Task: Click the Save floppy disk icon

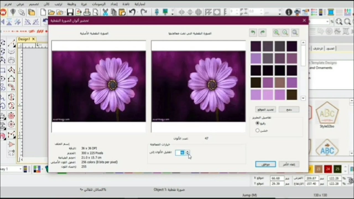Action: (x=70, y=12)
